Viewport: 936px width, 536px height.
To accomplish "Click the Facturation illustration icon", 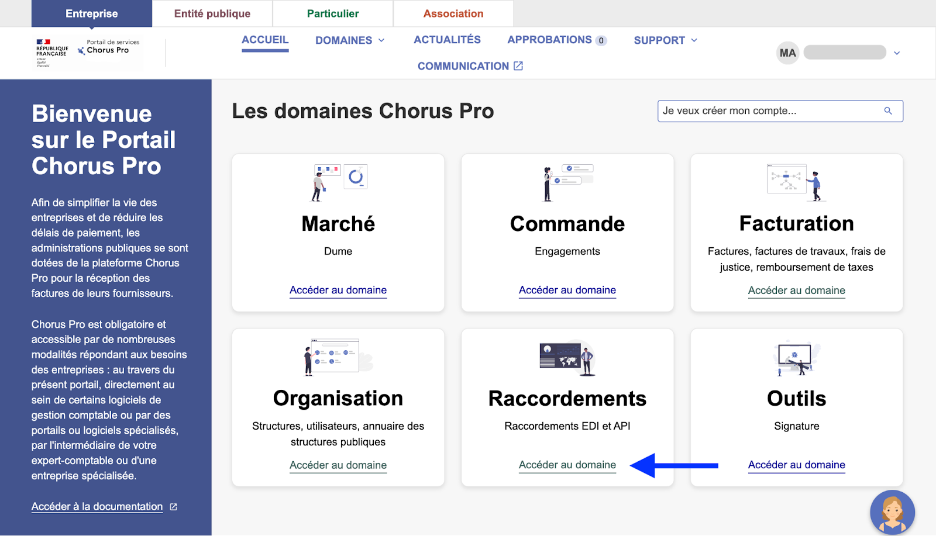I will click(796, 182).
